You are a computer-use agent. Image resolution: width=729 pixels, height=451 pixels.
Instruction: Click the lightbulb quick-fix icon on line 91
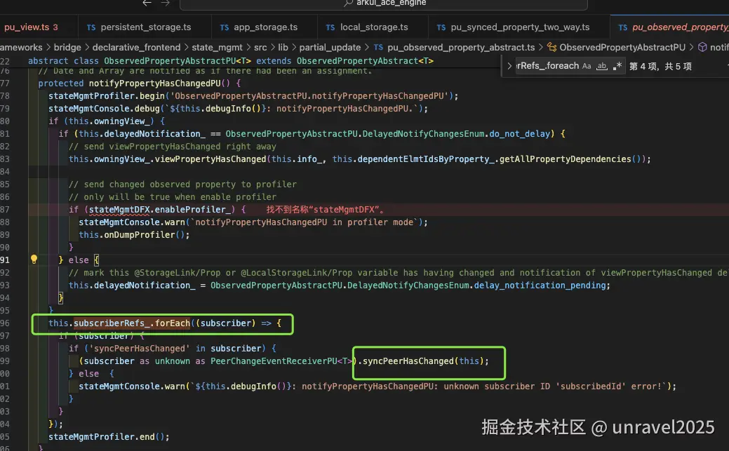point(34,260)
